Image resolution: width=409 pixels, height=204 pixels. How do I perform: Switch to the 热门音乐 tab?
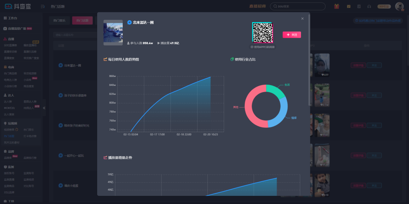[x=59, y=21]
